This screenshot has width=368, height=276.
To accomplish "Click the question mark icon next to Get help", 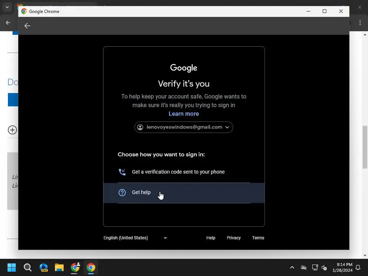I will [122, 193].
